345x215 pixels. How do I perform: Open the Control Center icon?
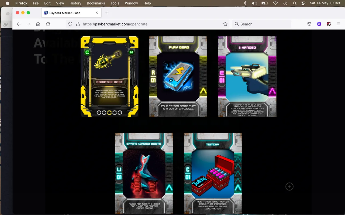[x=303, y=3]
